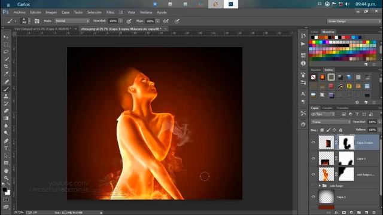Select the Gradient tool
383x215 pixels.
pos(6,118)
